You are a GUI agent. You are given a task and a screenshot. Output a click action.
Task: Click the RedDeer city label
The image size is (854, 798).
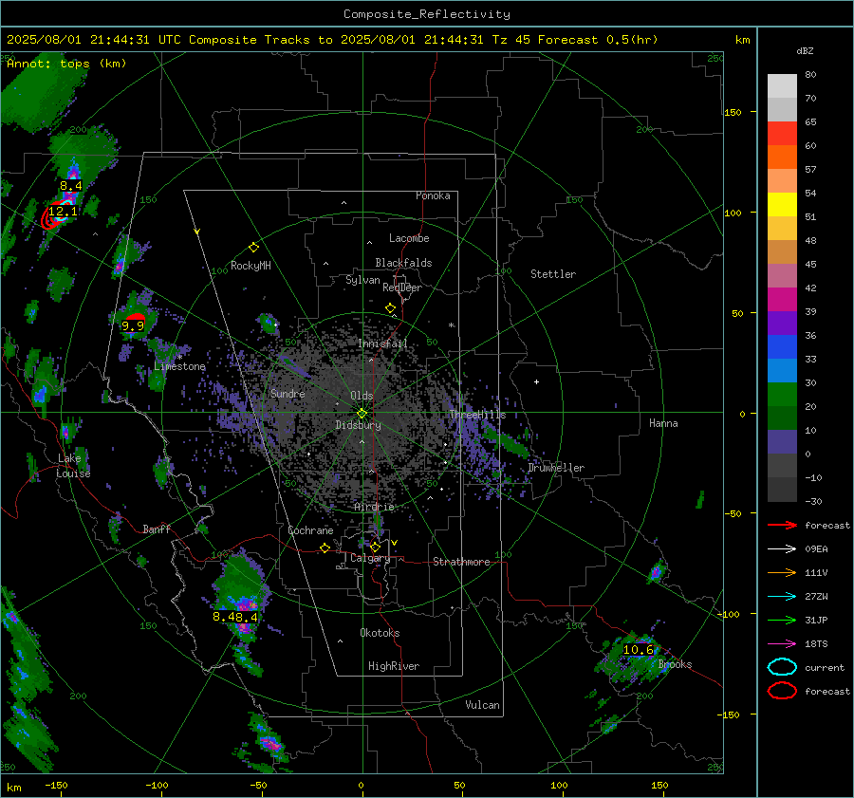402,288
